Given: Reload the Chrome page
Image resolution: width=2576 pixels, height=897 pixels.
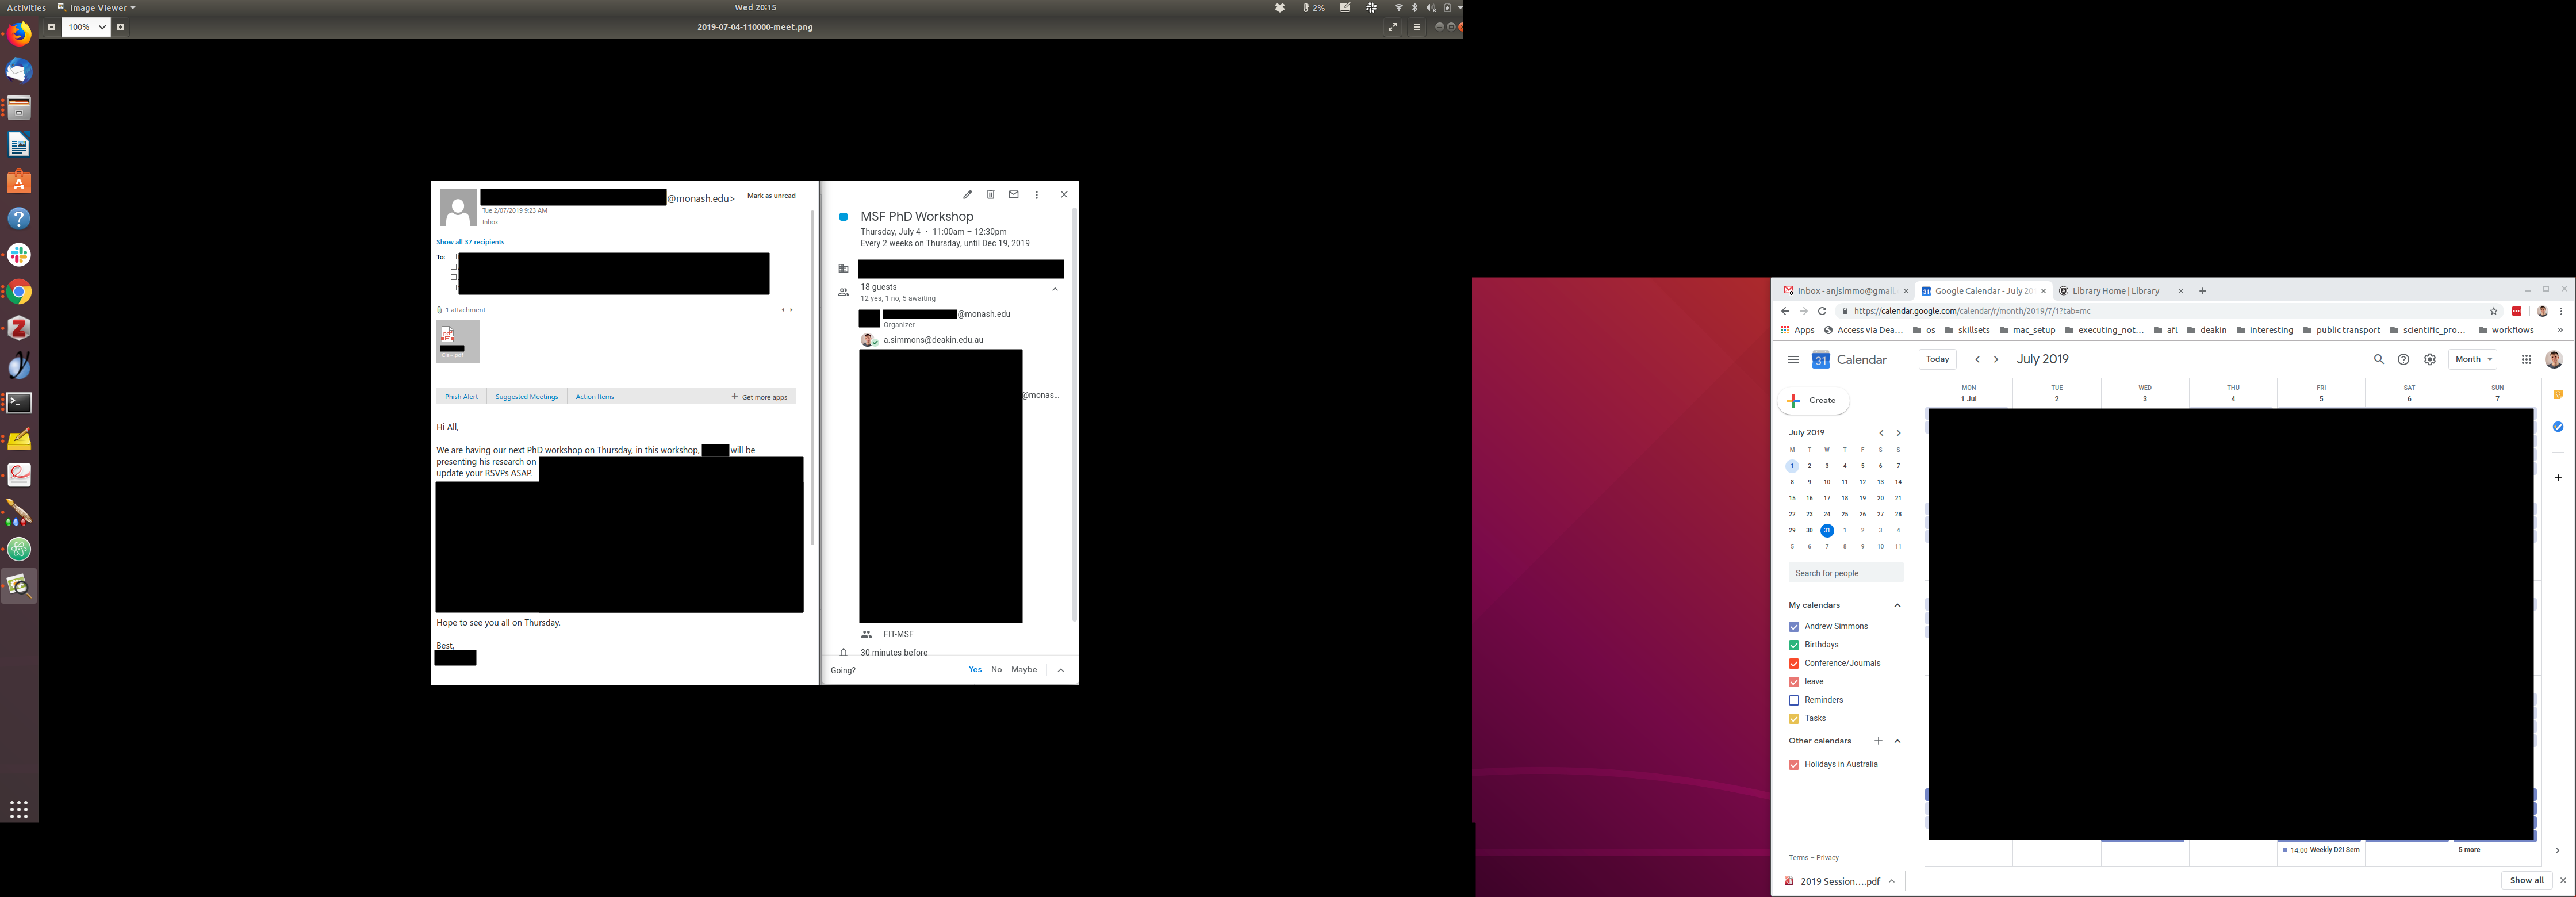Looking at the screenshot, I should (x=1821, y=311).
